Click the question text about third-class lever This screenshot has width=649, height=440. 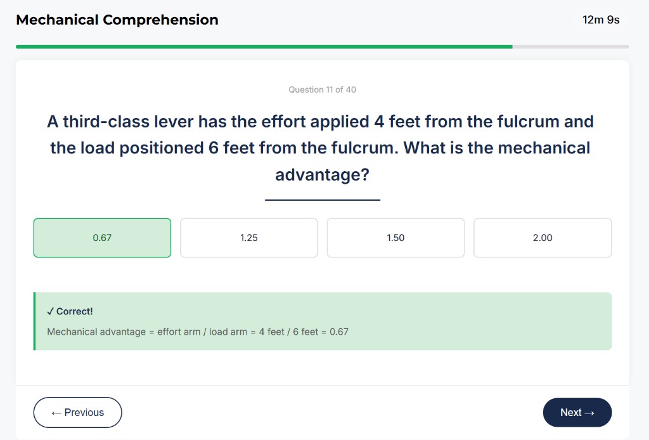(322, 148)
